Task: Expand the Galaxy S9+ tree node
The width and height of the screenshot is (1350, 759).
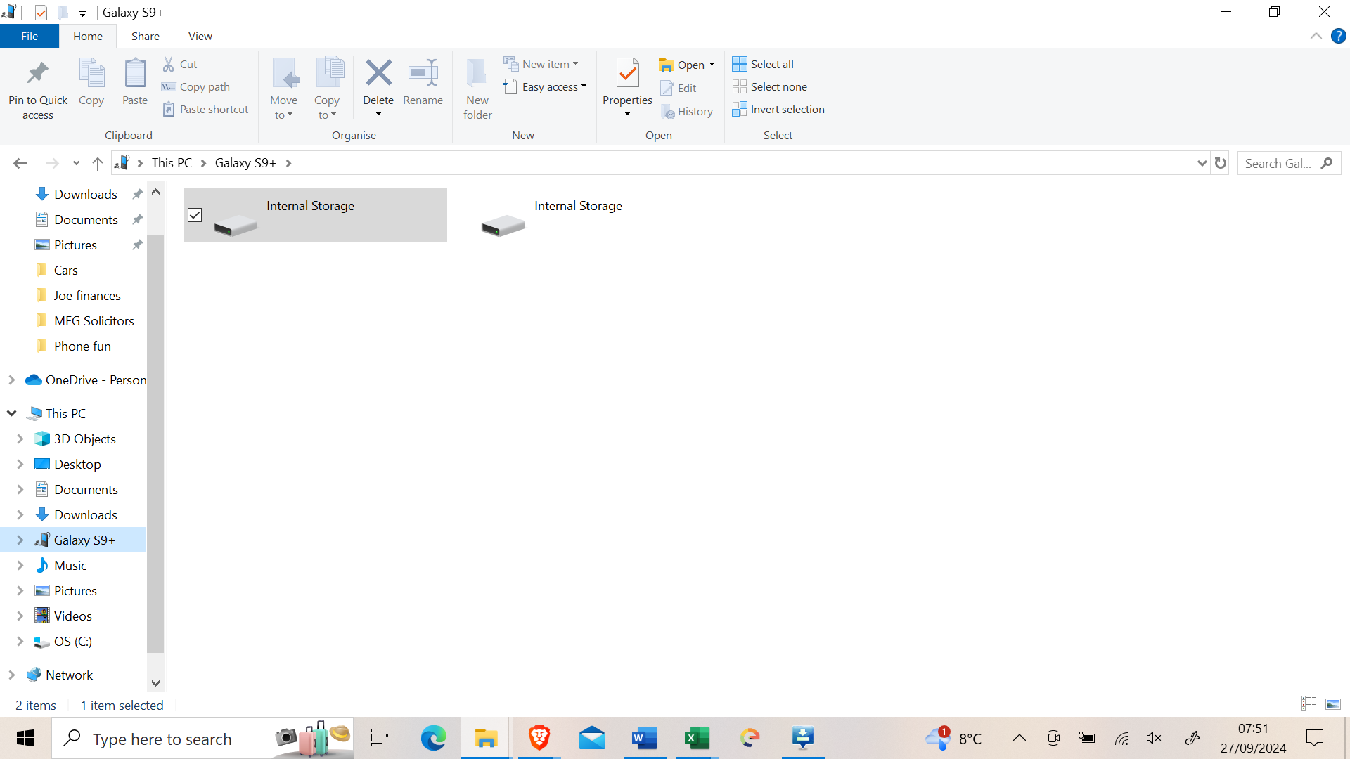Action: [x=20, y=540]
